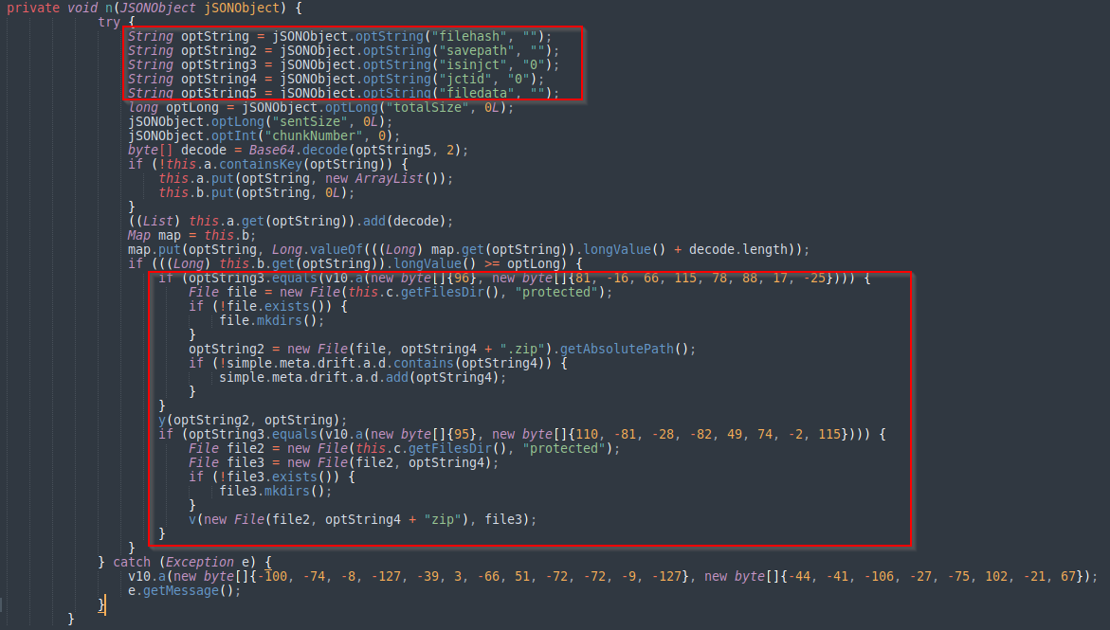Select the "filehash" string literal
This screenshot has width=1110, height=630.
[x=470, y=36]
